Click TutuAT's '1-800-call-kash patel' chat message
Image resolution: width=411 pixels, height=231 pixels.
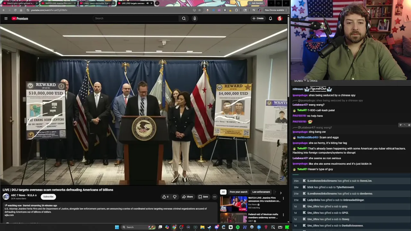(314, 110)
